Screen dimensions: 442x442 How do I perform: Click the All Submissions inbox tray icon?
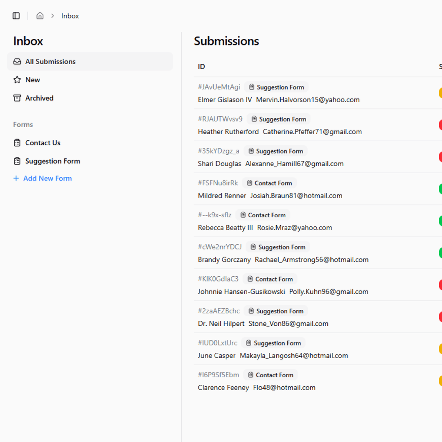pos(17,62)
